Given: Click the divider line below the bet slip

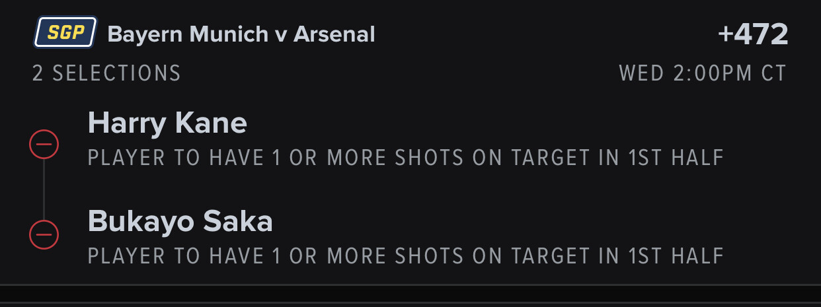Looking at the screenshot, I should point(411,285).
